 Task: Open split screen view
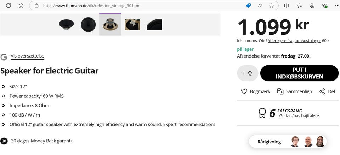click(287, 6)
